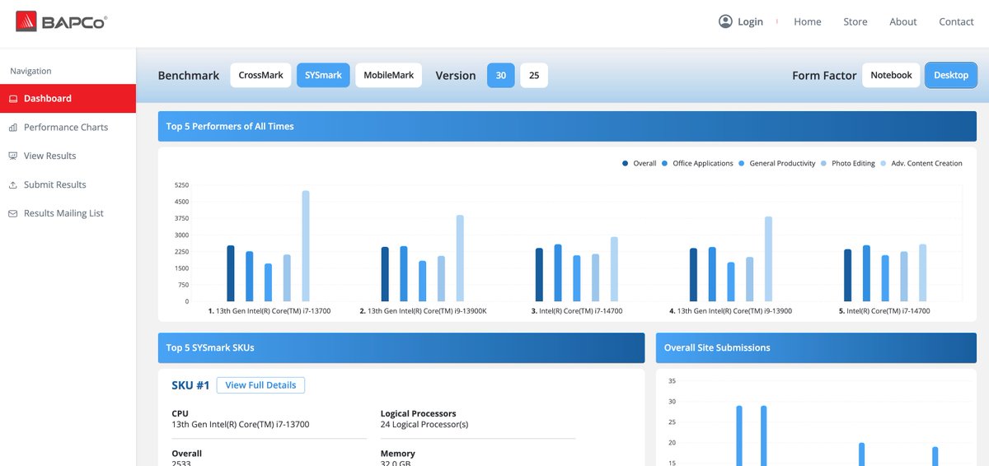Click the tallest bar for i7-13700
The width and height of the screenshot is (989, 466).
click(306, 246)
